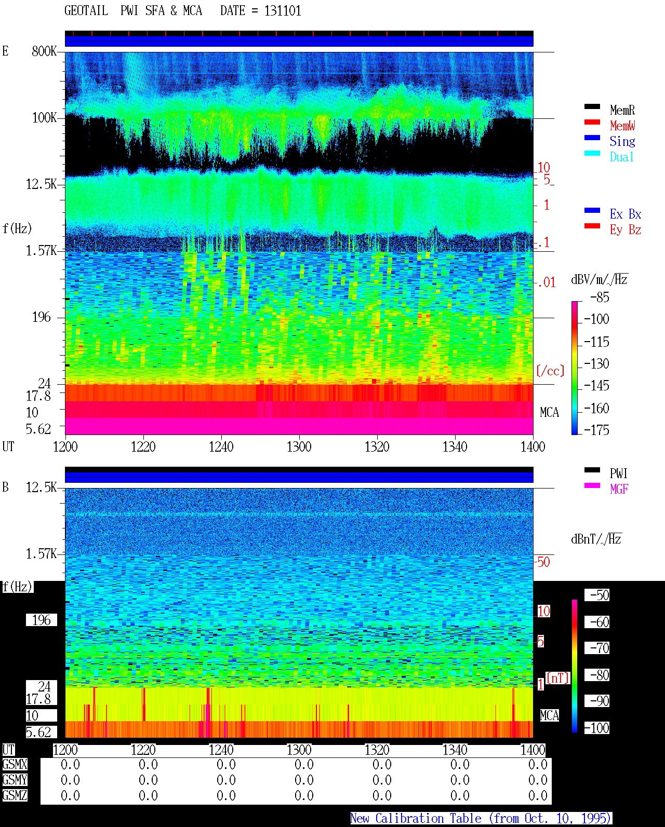This screenshot has width=665, height=827.
Task: Click the 5.62 frequency label on E panel
Action: click(38, 429)
